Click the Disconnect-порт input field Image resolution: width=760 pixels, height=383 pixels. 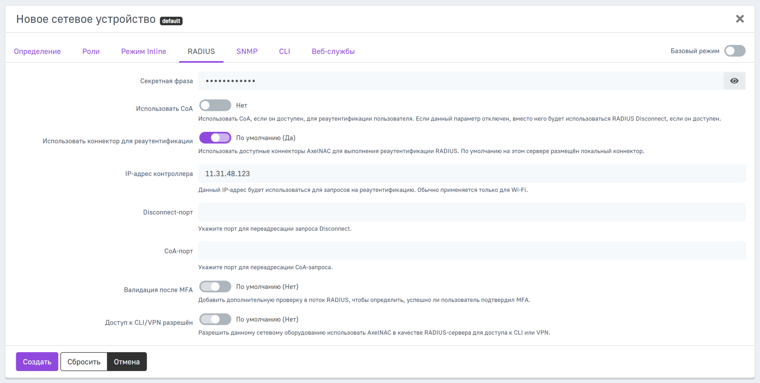(x=472, y=212)
